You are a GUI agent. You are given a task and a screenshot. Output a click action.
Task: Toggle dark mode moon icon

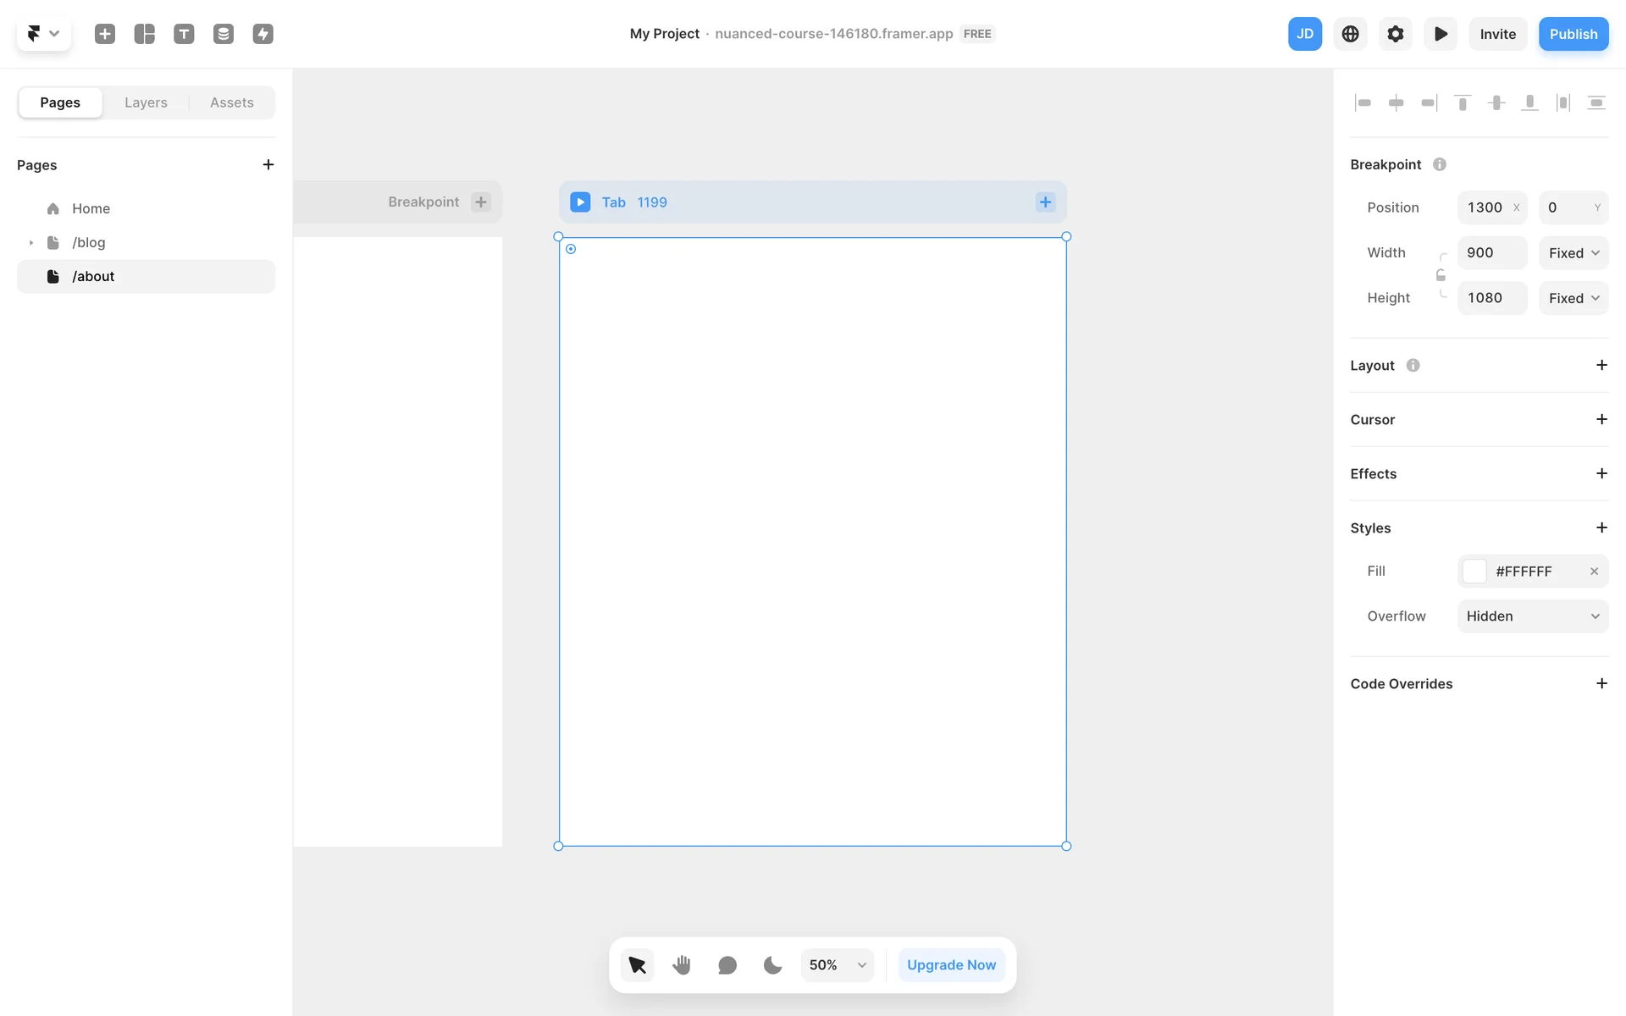(x=772, y=964)
